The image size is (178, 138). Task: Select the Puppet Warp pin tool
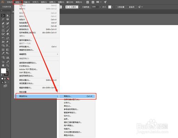tap(7, 42)
